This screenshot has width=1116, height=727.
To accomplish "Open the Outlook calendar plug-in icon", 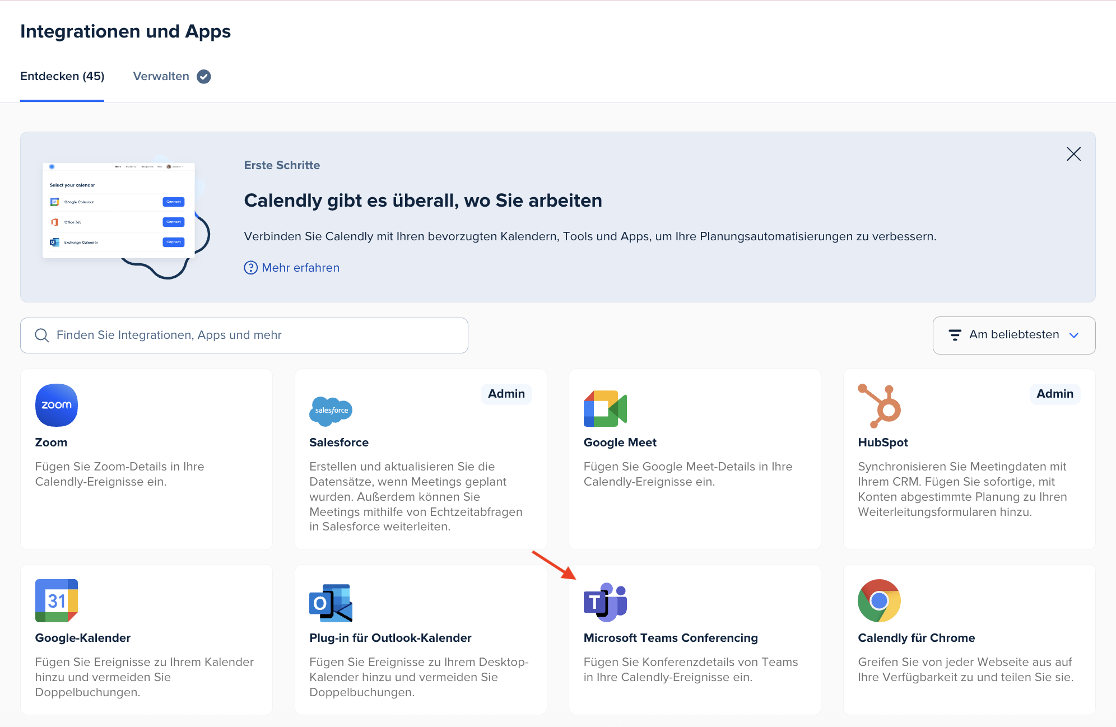I will (x=331, y=603).
